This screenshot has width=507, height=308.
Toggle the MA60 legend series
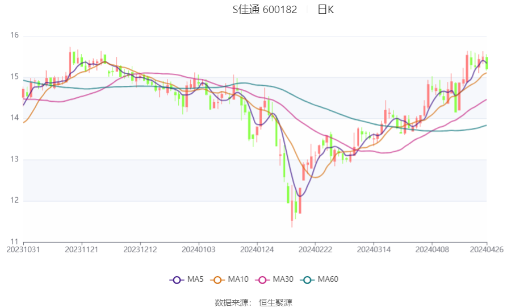pos(319,280)
